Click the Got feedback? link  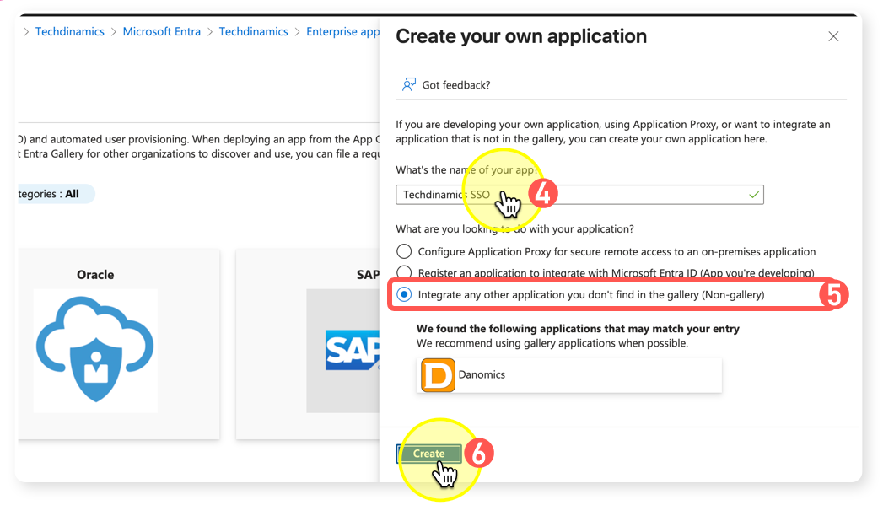tap(456, 85)
